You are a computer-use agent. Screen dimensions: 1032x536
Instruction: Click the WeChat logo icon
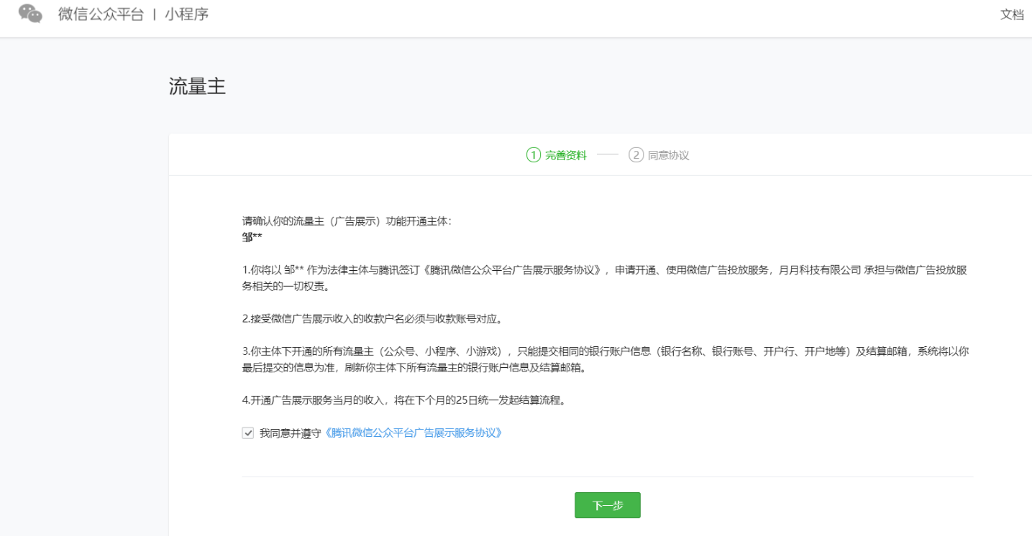click(x=30, y=14)
